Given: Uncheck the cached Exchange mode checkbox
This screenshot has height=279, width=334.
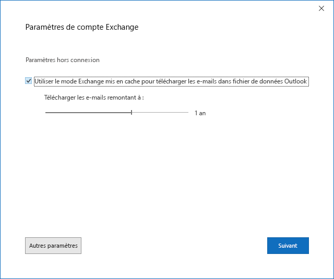Looking at the screenshot, I should (x=28, y=81).
